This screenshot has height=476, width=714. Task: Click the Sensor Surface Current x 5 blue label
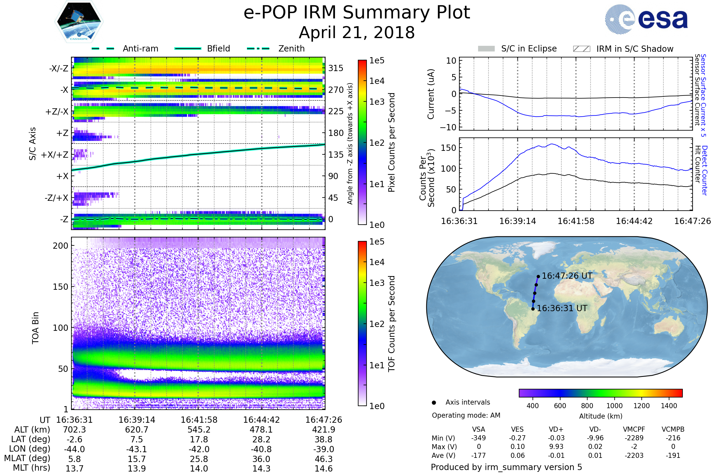[703, 95]
